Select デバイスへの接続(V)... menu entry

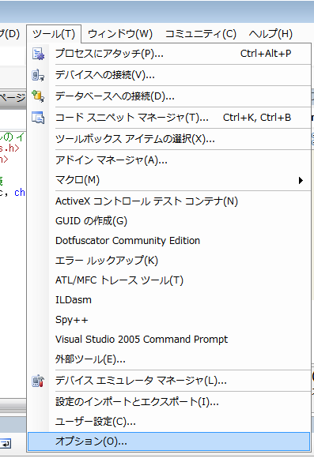click(169, 75)
